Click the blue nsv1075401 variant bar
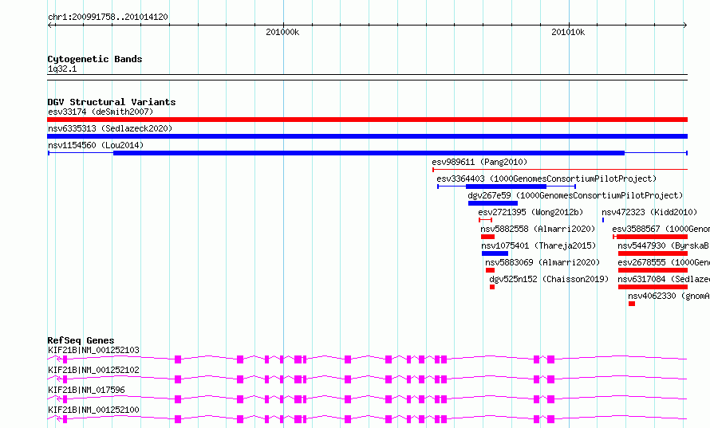The height and width of the screenshot is (428, 710). point(495,253)
